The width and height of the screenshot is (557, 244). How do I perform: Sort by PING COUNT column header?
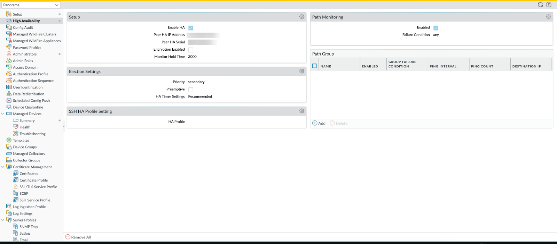point(490,64)
